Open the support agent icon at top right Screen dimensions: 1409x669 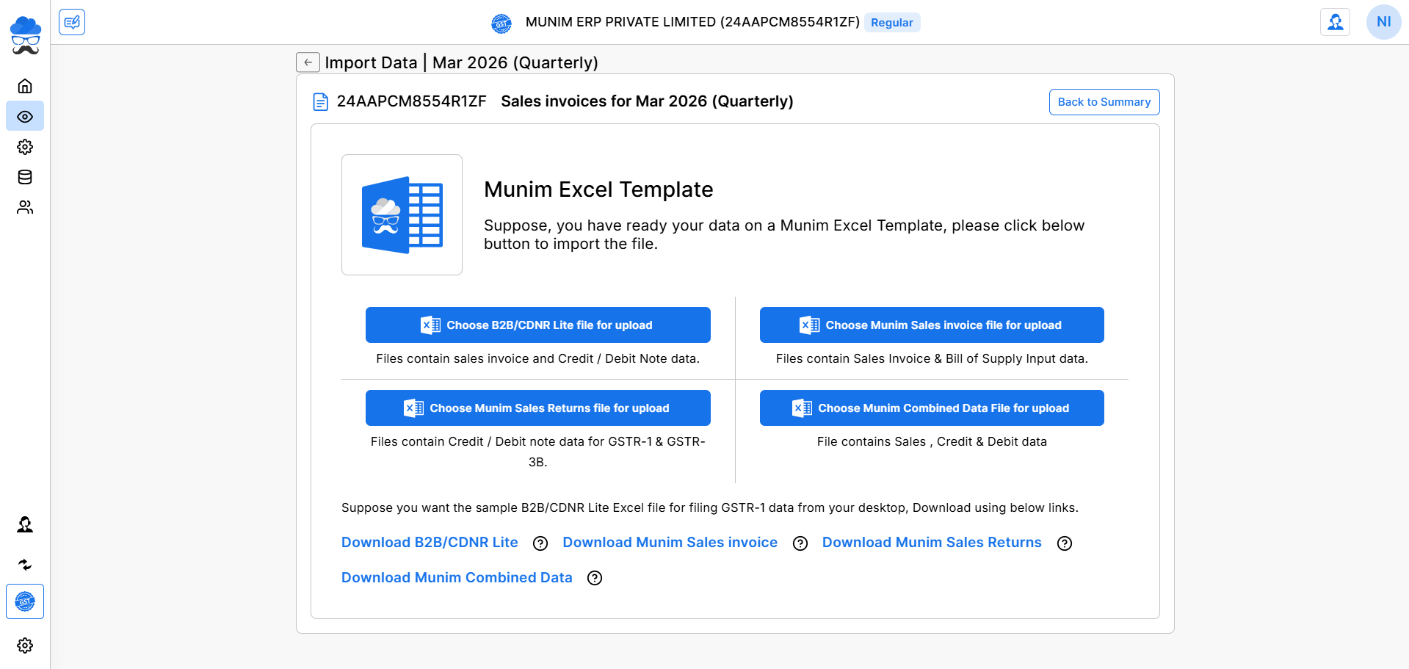(1335, 22)
